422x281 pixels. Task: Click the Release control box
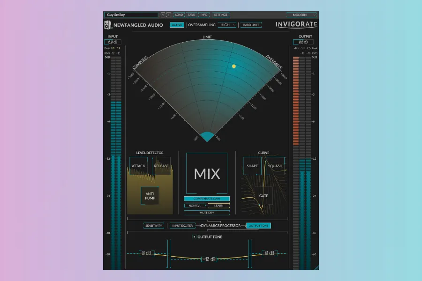(x=161, y=166)
